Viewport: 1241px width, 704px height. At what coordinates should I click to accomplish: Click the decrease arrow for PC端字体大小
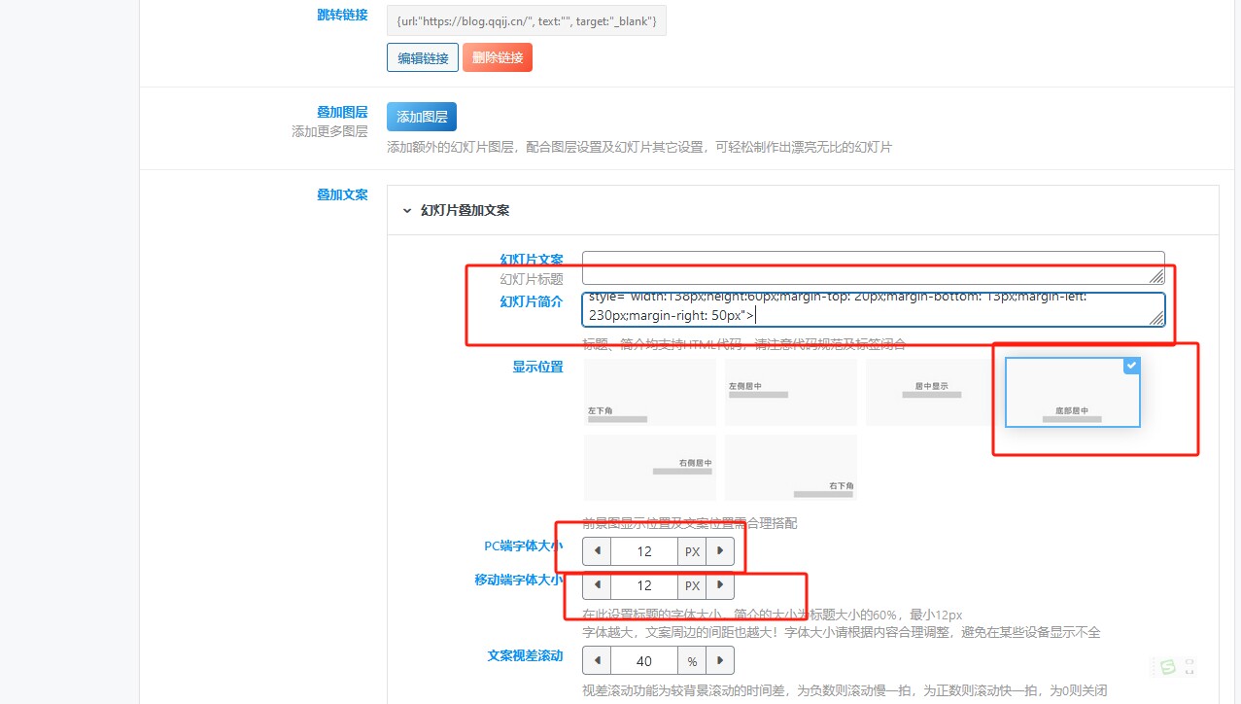(x=596, y=550)
